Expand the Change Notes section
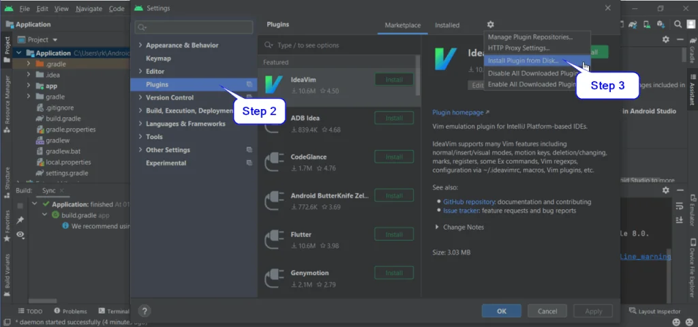Viewport: 698px width, 327px height. tap(437, 227)
